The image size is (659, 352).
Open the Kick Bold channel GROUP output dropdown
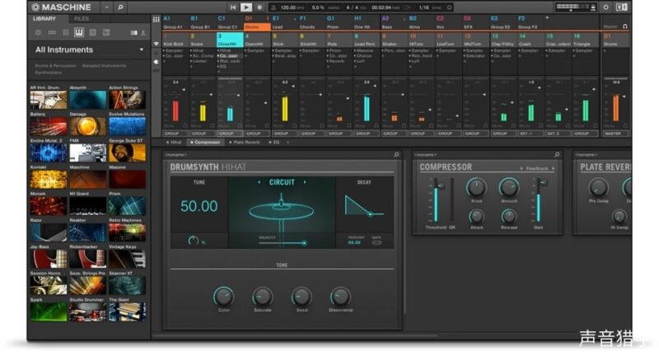coord(175,134)
